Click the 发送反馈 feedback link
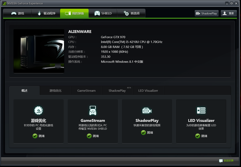 [228, 160]
